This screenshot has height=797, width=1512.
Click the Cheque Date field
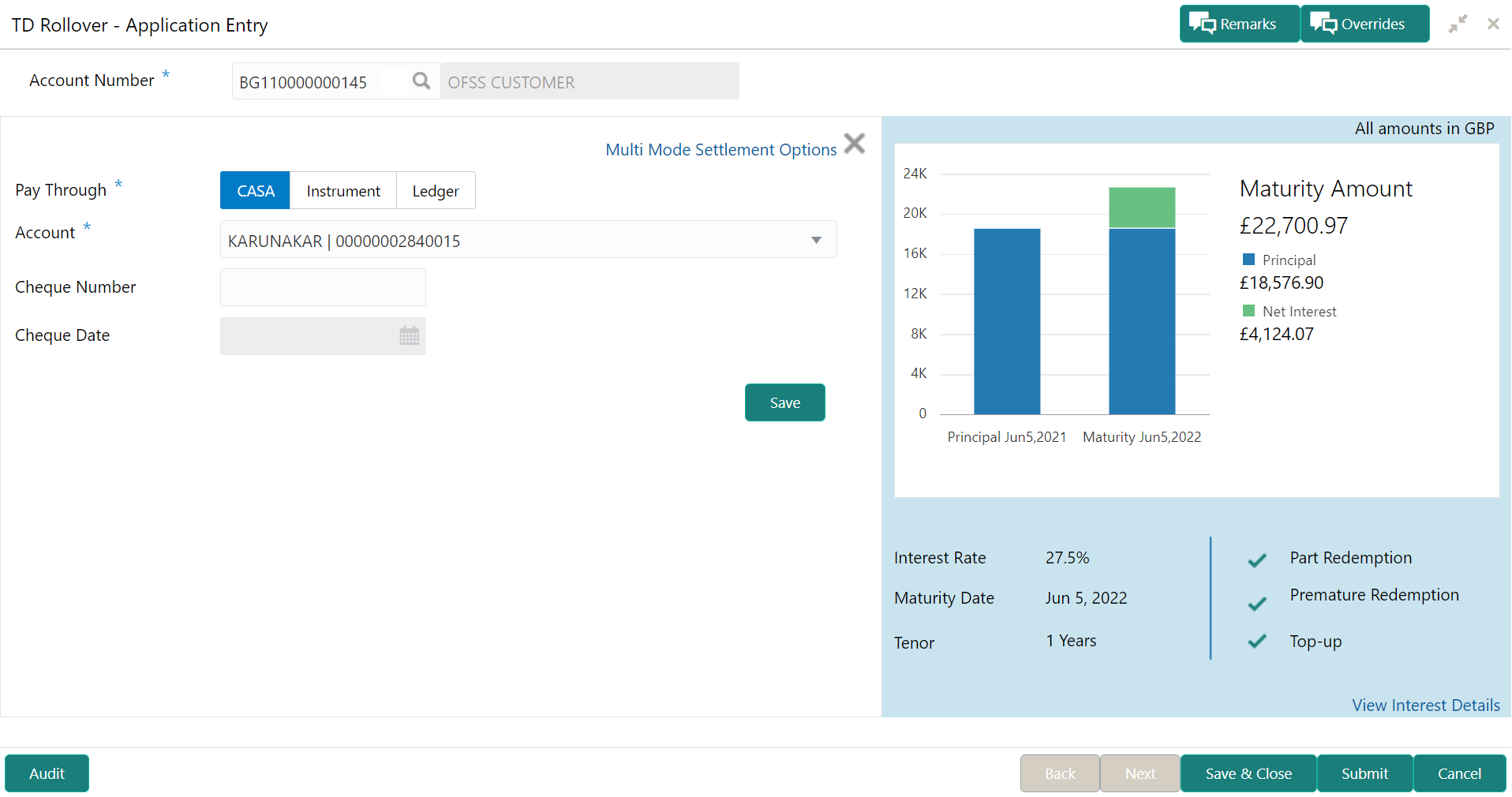pyautogui.click(x=323, y=336)
